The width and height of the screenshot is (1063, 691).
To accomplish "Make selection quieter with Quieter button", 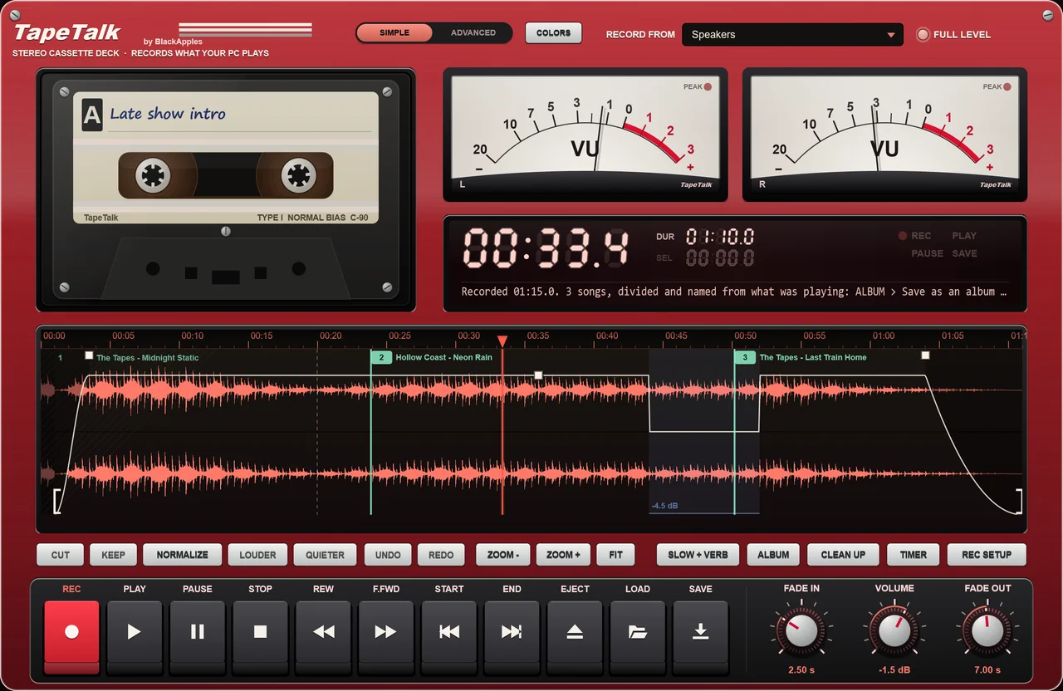I will (326, 555).
